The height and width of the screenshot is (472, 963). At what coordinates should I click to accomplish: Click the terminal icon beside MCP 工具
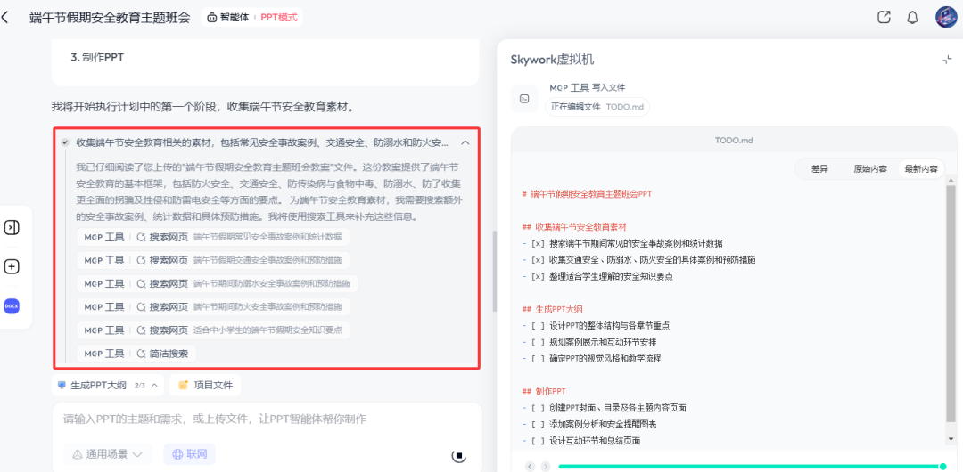click(524, 98)
